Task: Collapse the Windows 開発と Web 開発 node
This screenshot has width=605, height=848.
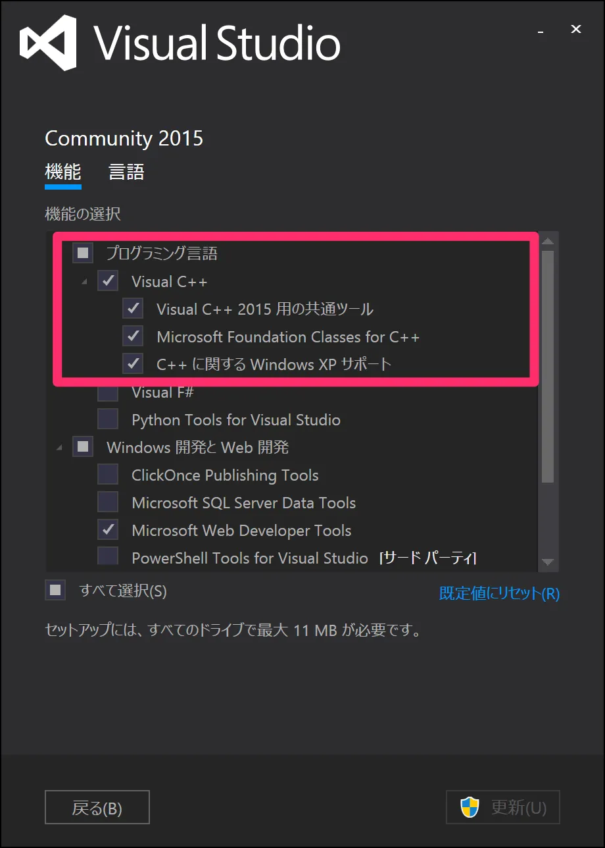Action: point(59,446)
